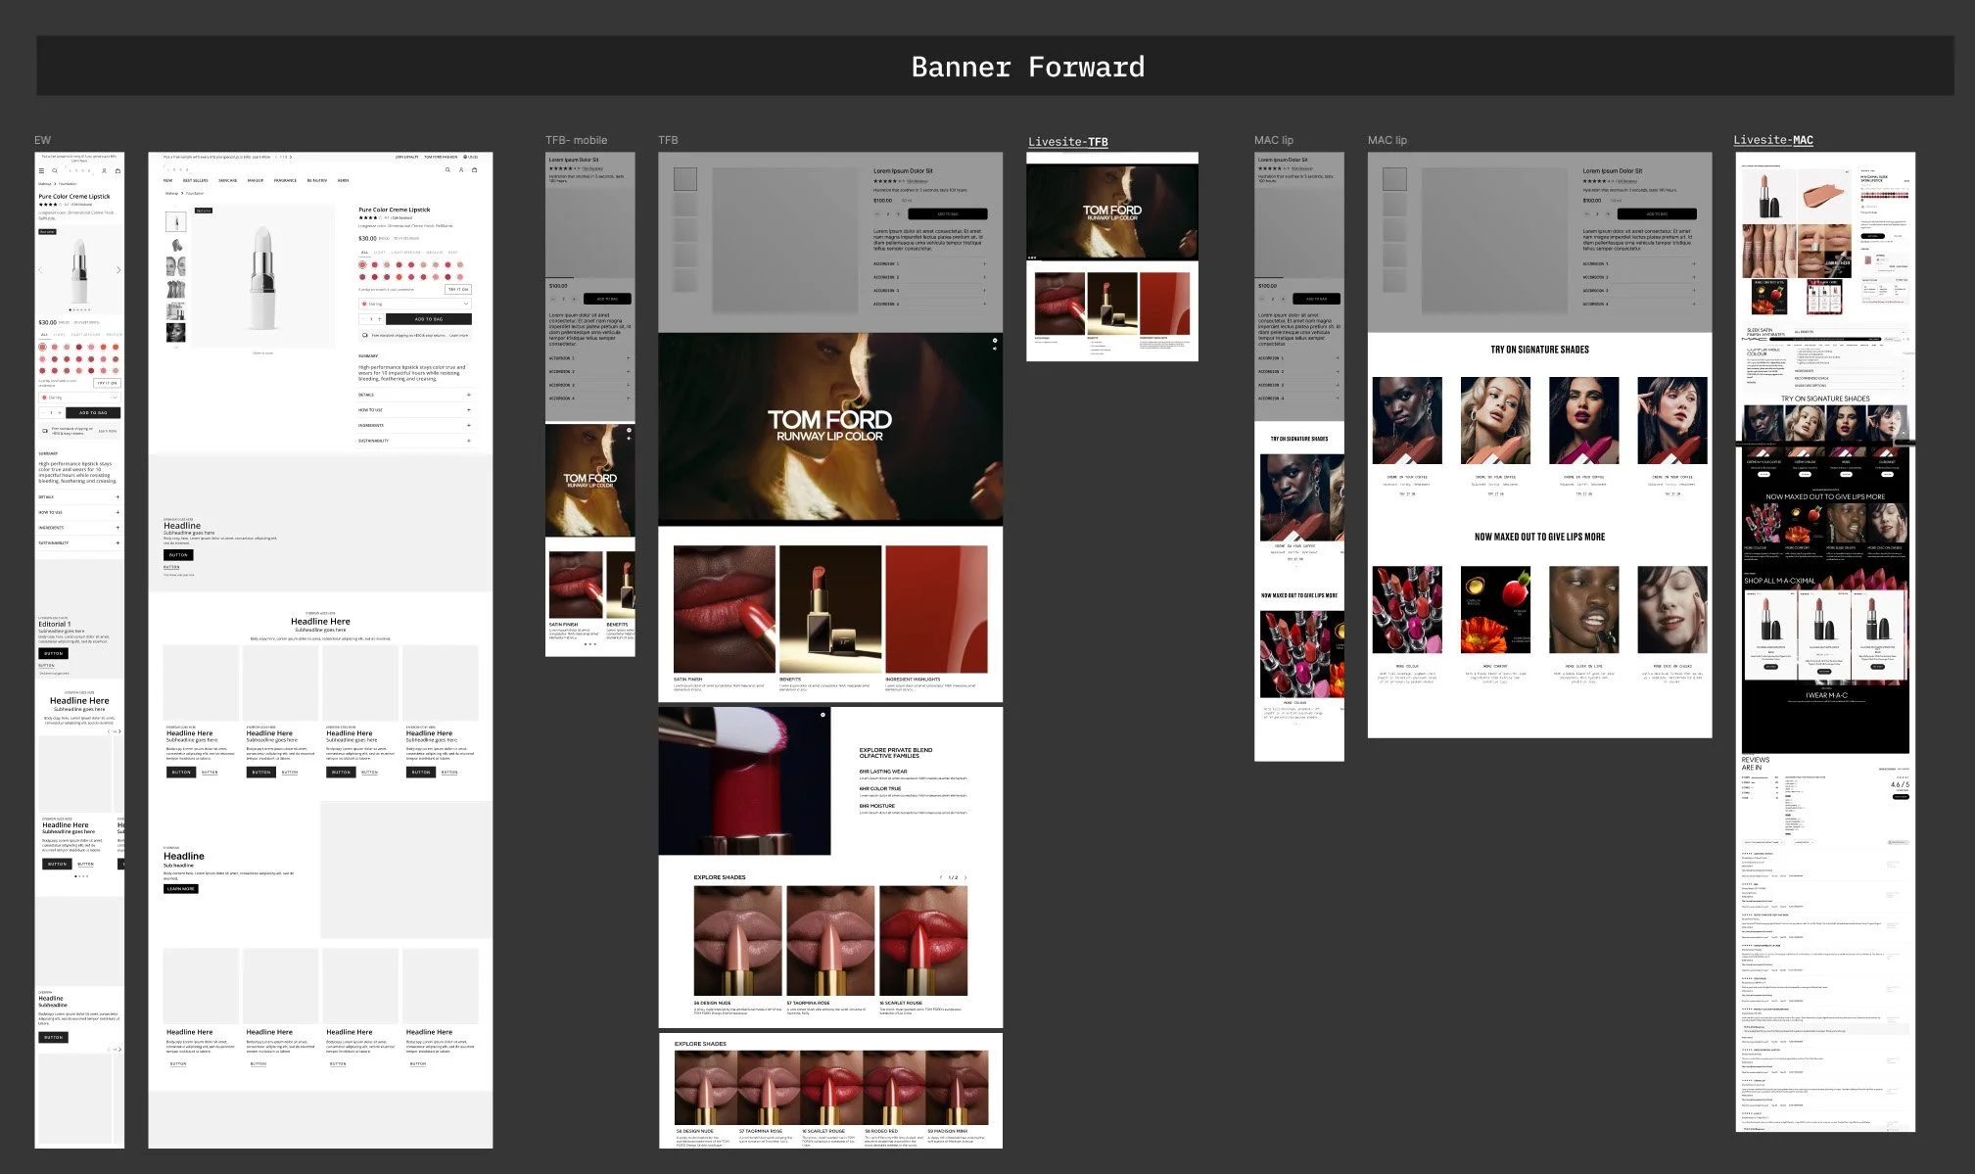Click ADD TO BAG in EW desktop frame
The image size is (1975, 1174).
428,319
